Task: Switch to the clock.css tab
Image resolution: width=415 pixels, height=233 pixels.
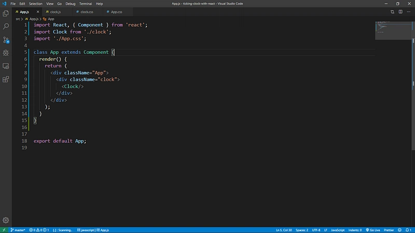Action: (x=87, y=12)
